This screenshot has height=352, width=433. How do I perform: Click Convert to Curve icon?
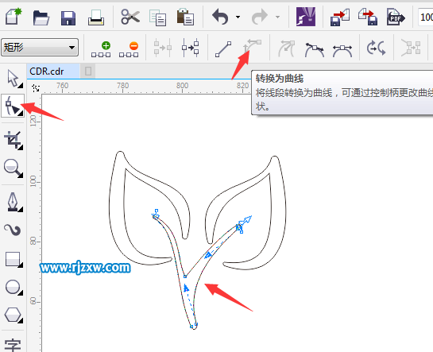click(x=252, y=47)
